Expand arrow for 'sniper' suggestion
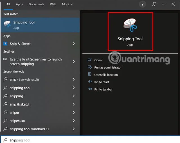 (x=74, y=112)
